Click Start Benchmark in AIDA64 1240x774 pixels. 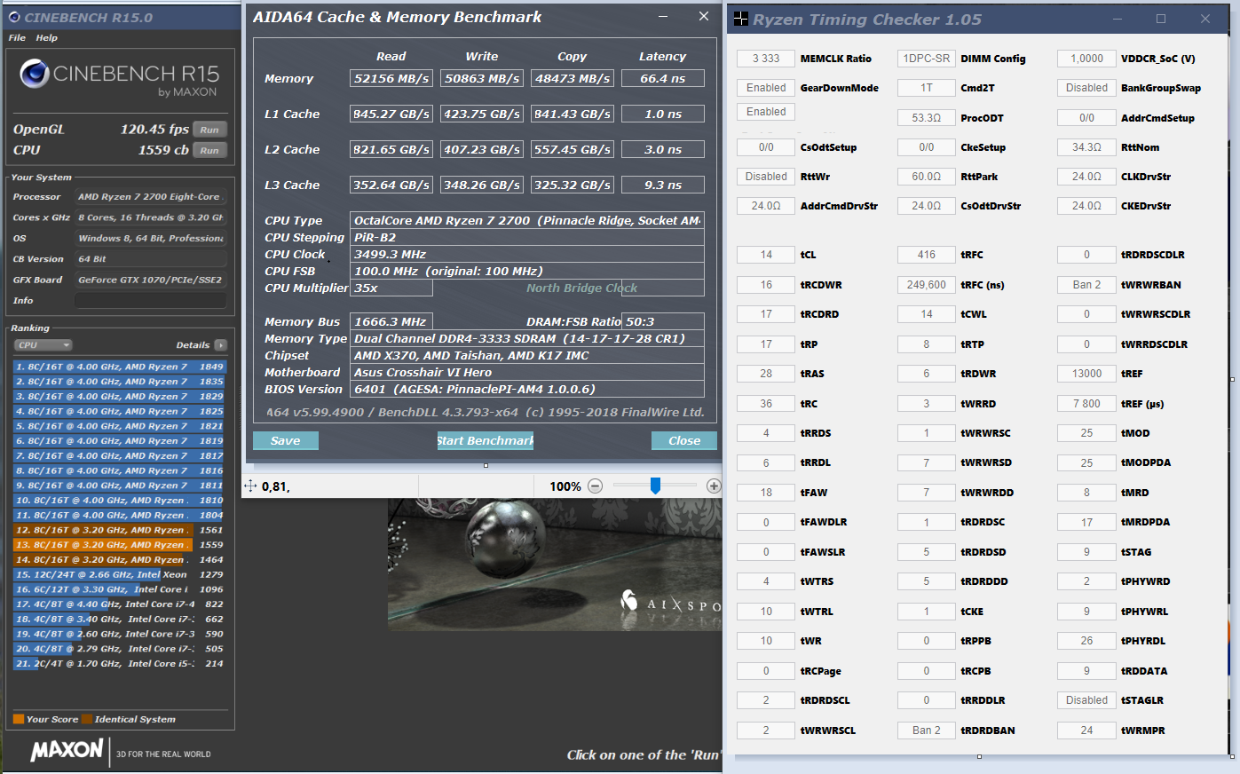(486, 441)
